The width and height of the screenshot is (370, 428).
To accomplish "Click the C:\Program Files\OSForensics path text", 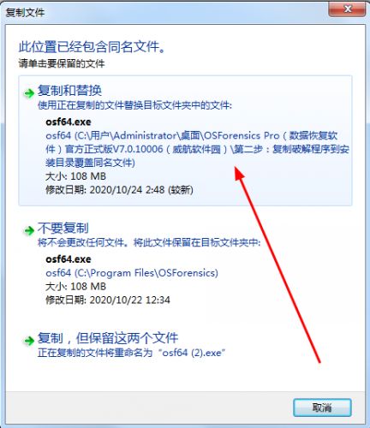I will 132,273.
